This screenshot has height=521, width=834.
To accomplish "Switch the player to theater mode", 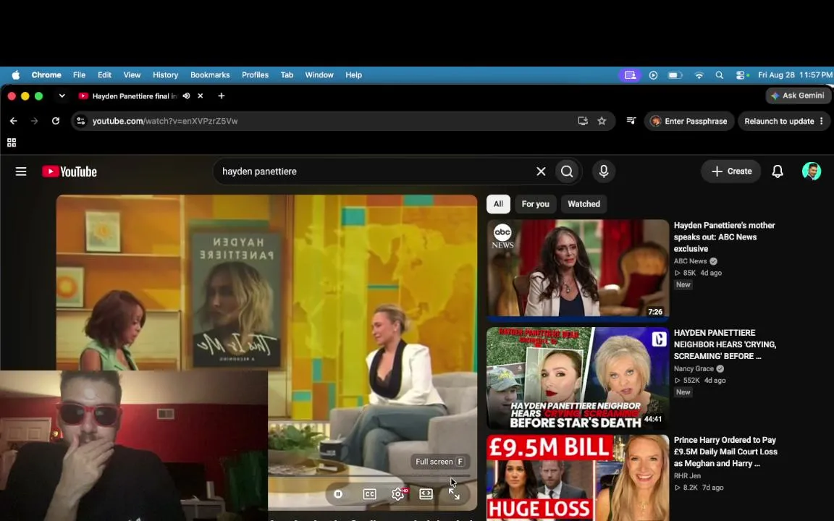I will pos(426,494).
